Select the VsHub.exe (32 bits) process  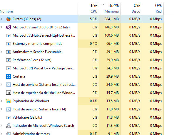[82, 117]
